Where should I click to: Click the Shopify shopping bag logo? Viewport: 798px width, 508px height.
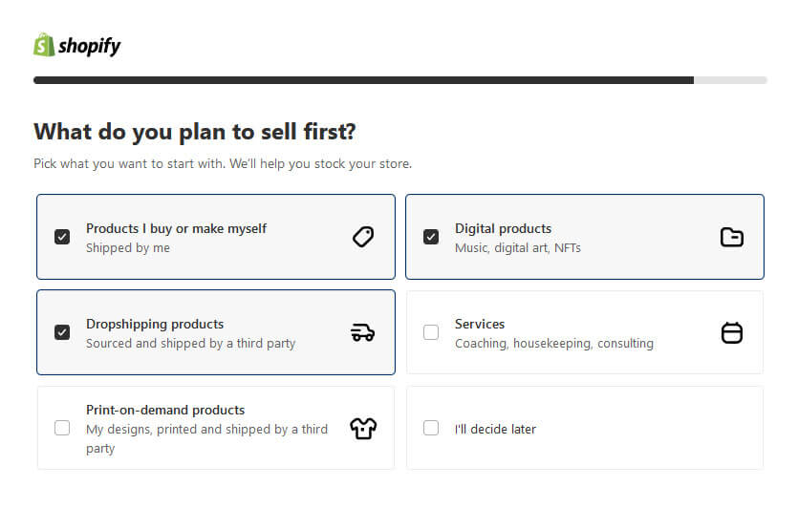click(x=44, y=44)
